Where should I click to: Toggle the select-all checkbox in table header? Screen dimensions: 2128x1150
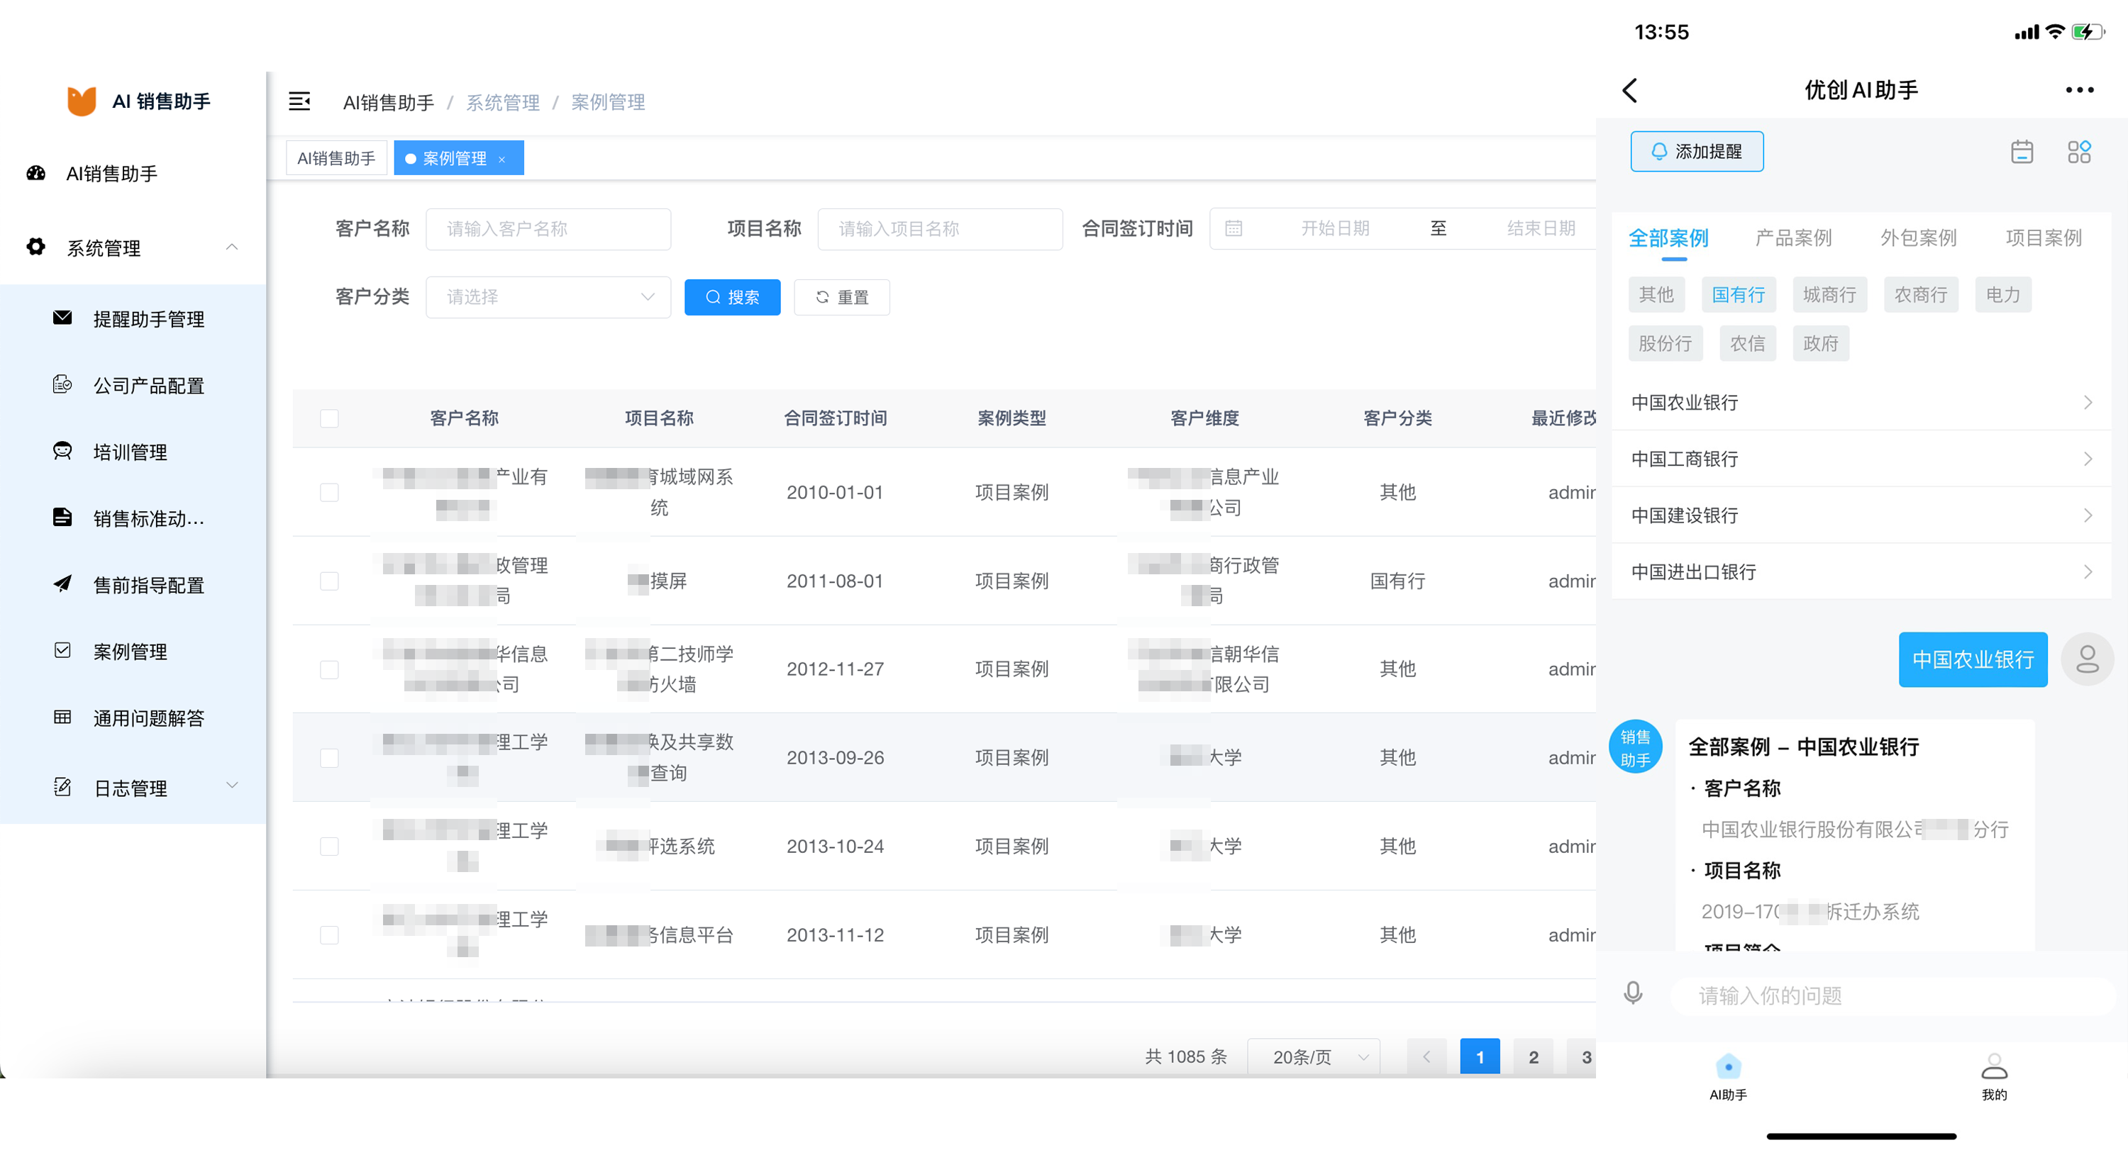pyautogui.click(x=330, y=418)
